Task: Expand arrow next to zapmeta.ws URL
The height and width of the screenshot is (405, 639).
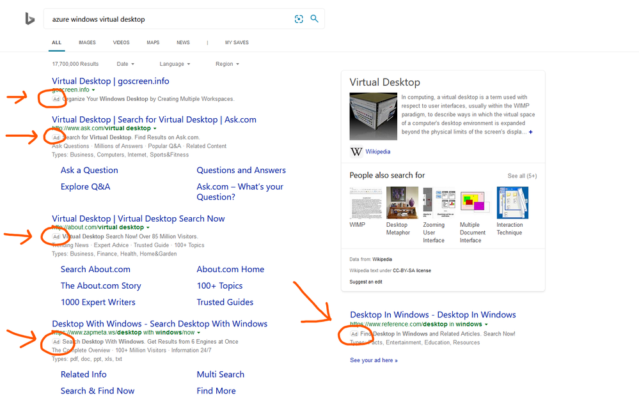Action: click(198, 333)
